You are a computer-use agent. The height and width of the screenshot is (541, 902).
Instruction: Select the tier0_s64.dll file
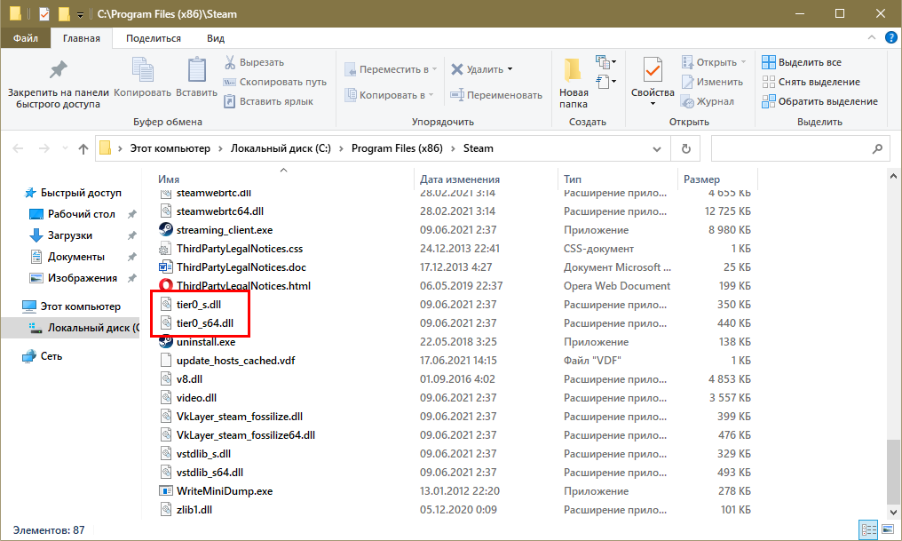tap(204, 323)
